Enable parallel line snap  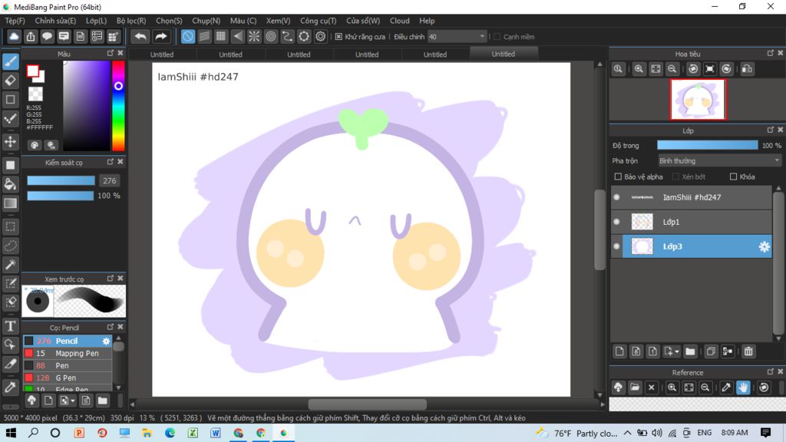click(x=204, y=37)
